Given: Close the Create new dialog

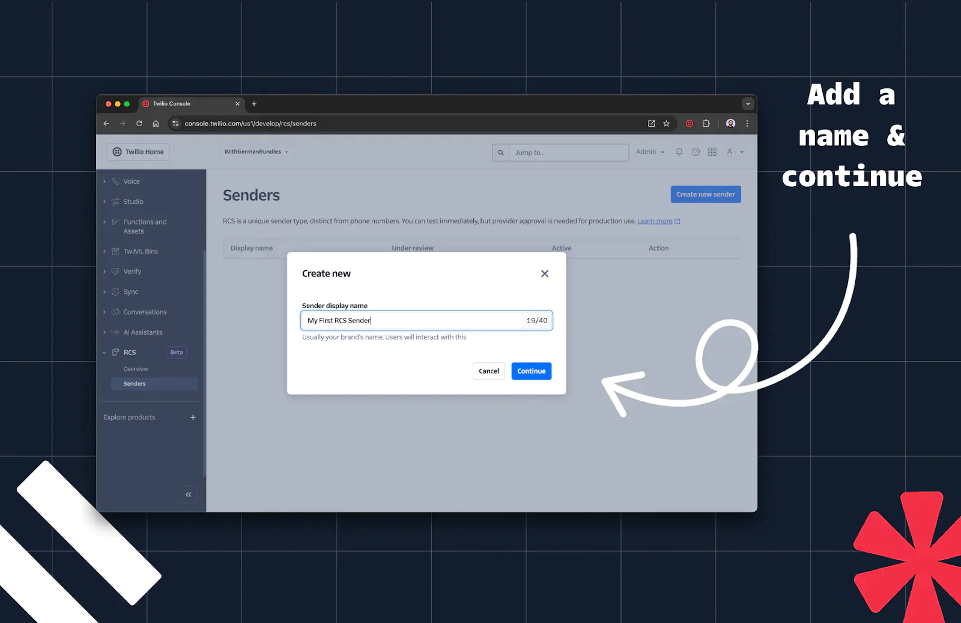Looking at the screenshot, I should click(545, 273).
